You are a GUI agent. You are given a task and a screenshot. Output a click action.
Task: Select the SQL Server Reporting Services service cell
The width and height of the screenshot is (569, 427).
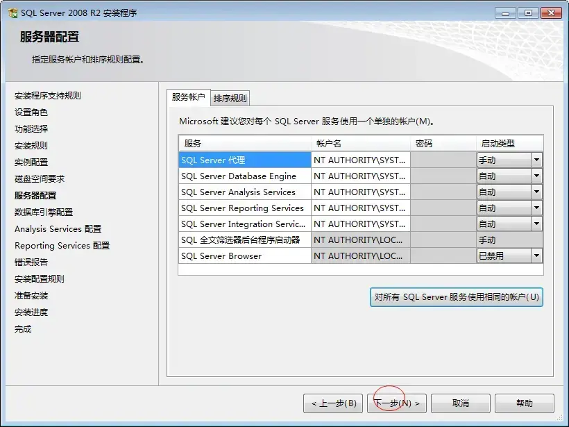click(245, 208)
